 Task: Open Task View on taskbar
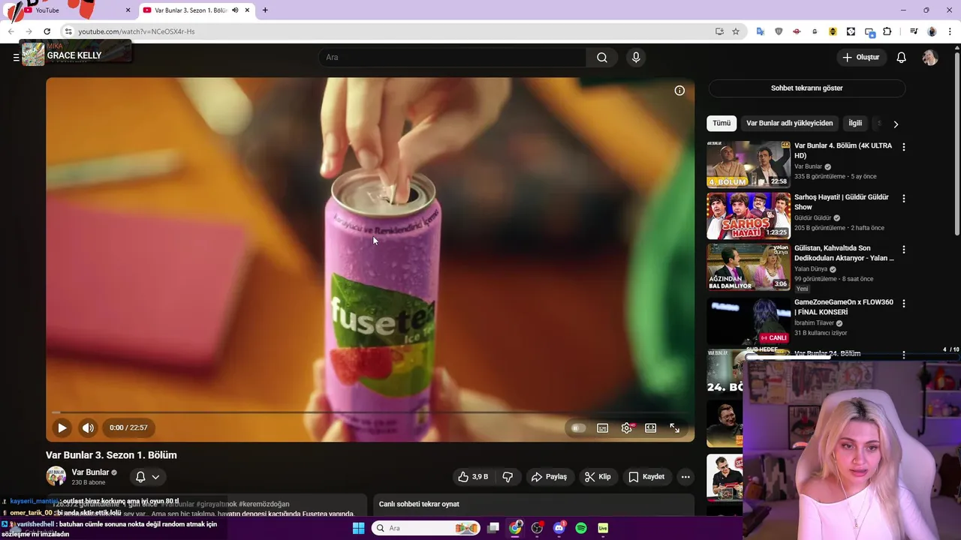[493, 528]
